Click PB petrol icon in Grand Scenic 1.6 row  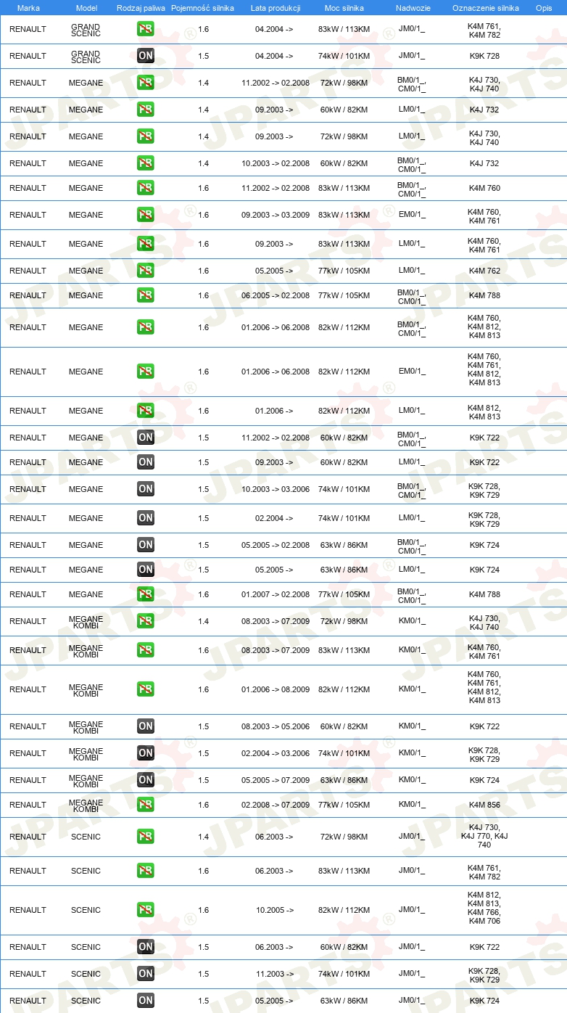[x=146, y=29]
